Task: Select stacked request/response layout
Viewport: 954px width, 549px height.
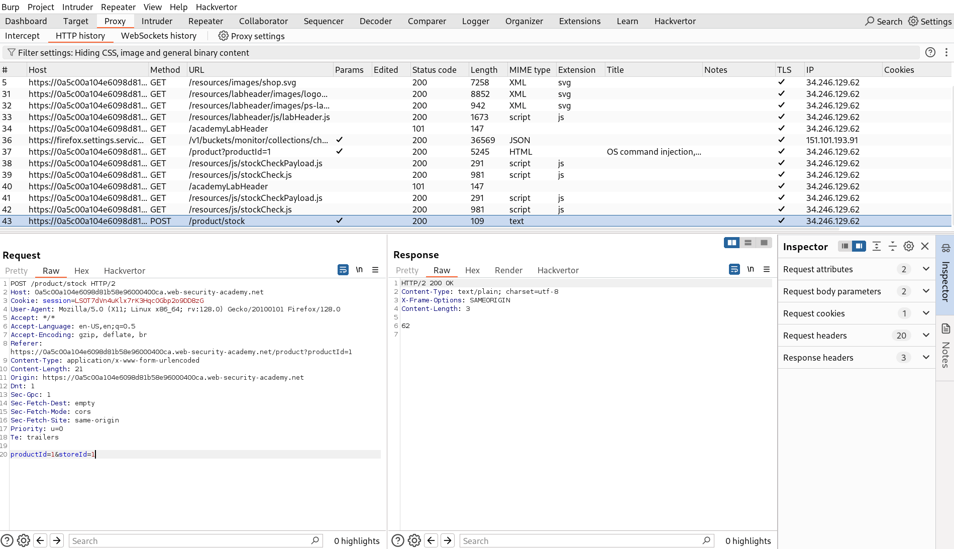Action: 748,243
